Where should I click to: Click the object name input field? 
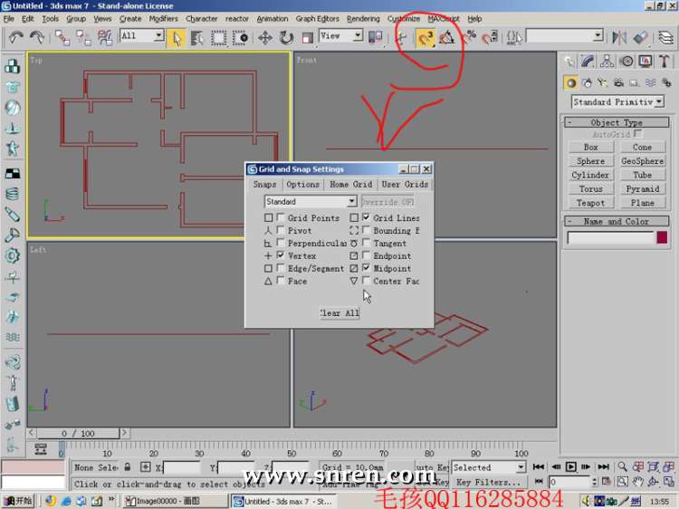click(x=610, y=237)
